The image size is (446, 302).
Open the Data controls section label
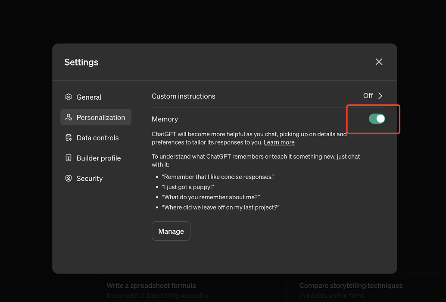click(x=97, y=138)
